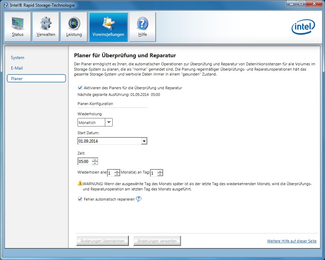Increase the Zeit value with up arrow

95,160
